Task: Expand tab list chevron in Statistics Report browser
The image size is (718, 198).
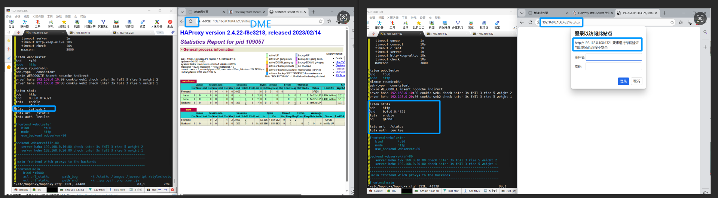Action: point(182,12)
